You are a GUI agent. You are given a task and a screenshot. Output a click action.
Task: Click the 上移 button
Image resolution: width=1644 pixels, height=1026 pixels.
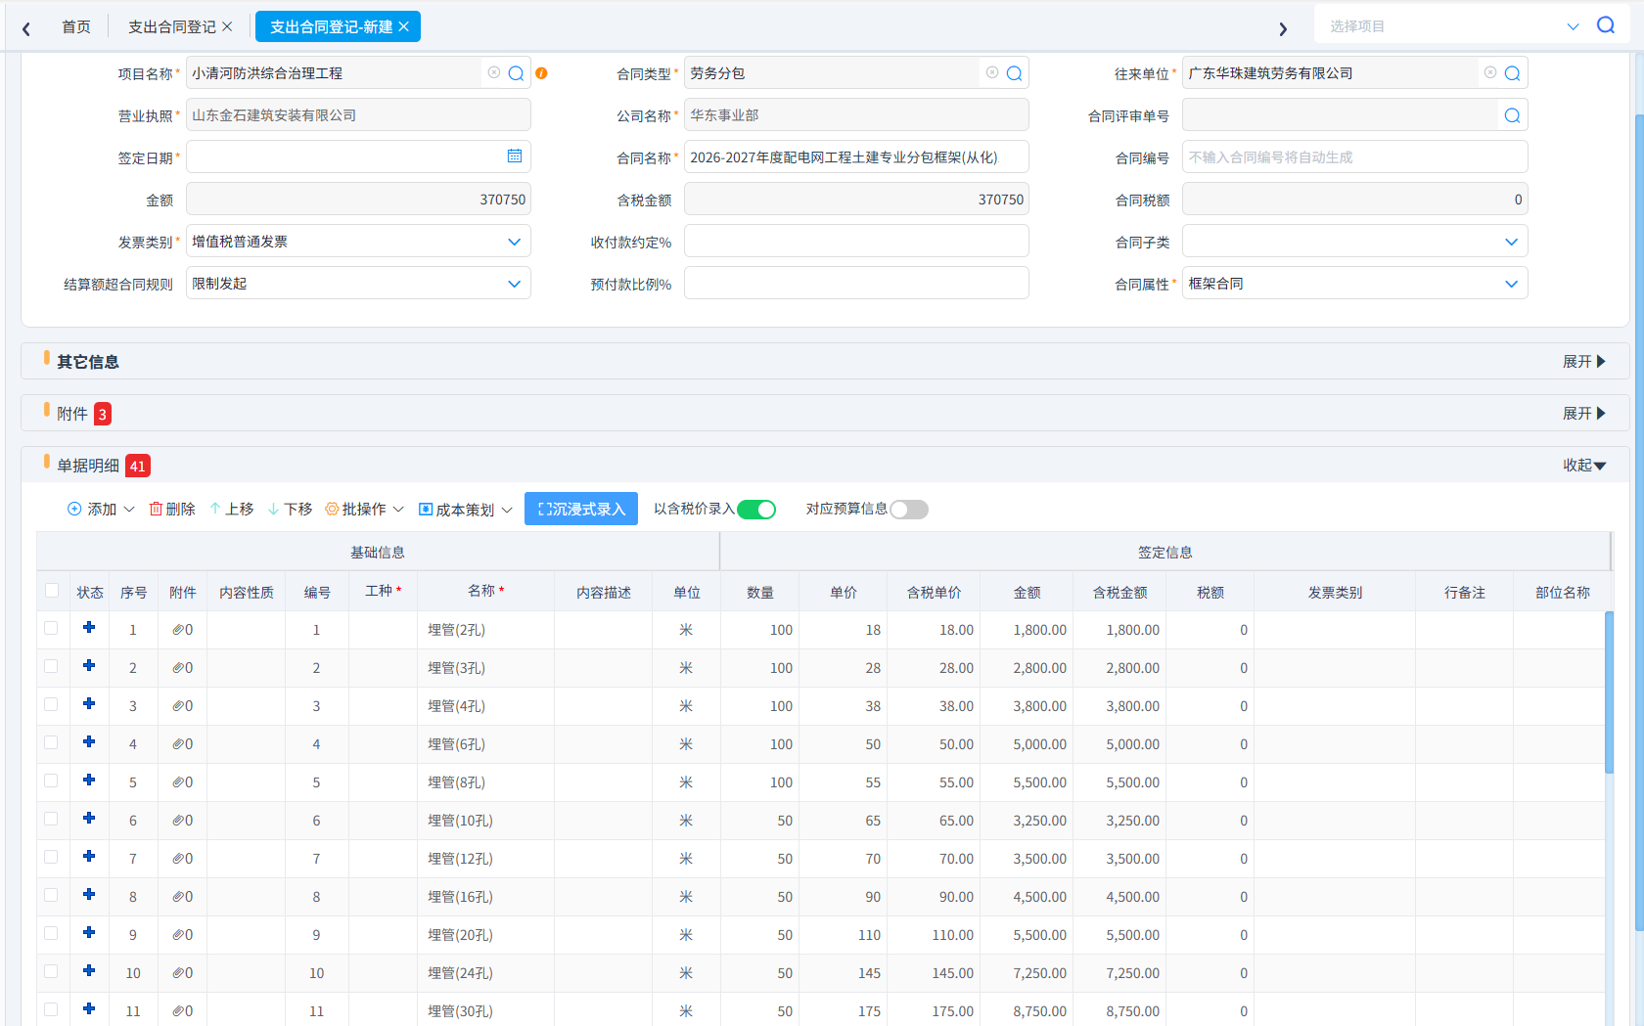[231, 510]
